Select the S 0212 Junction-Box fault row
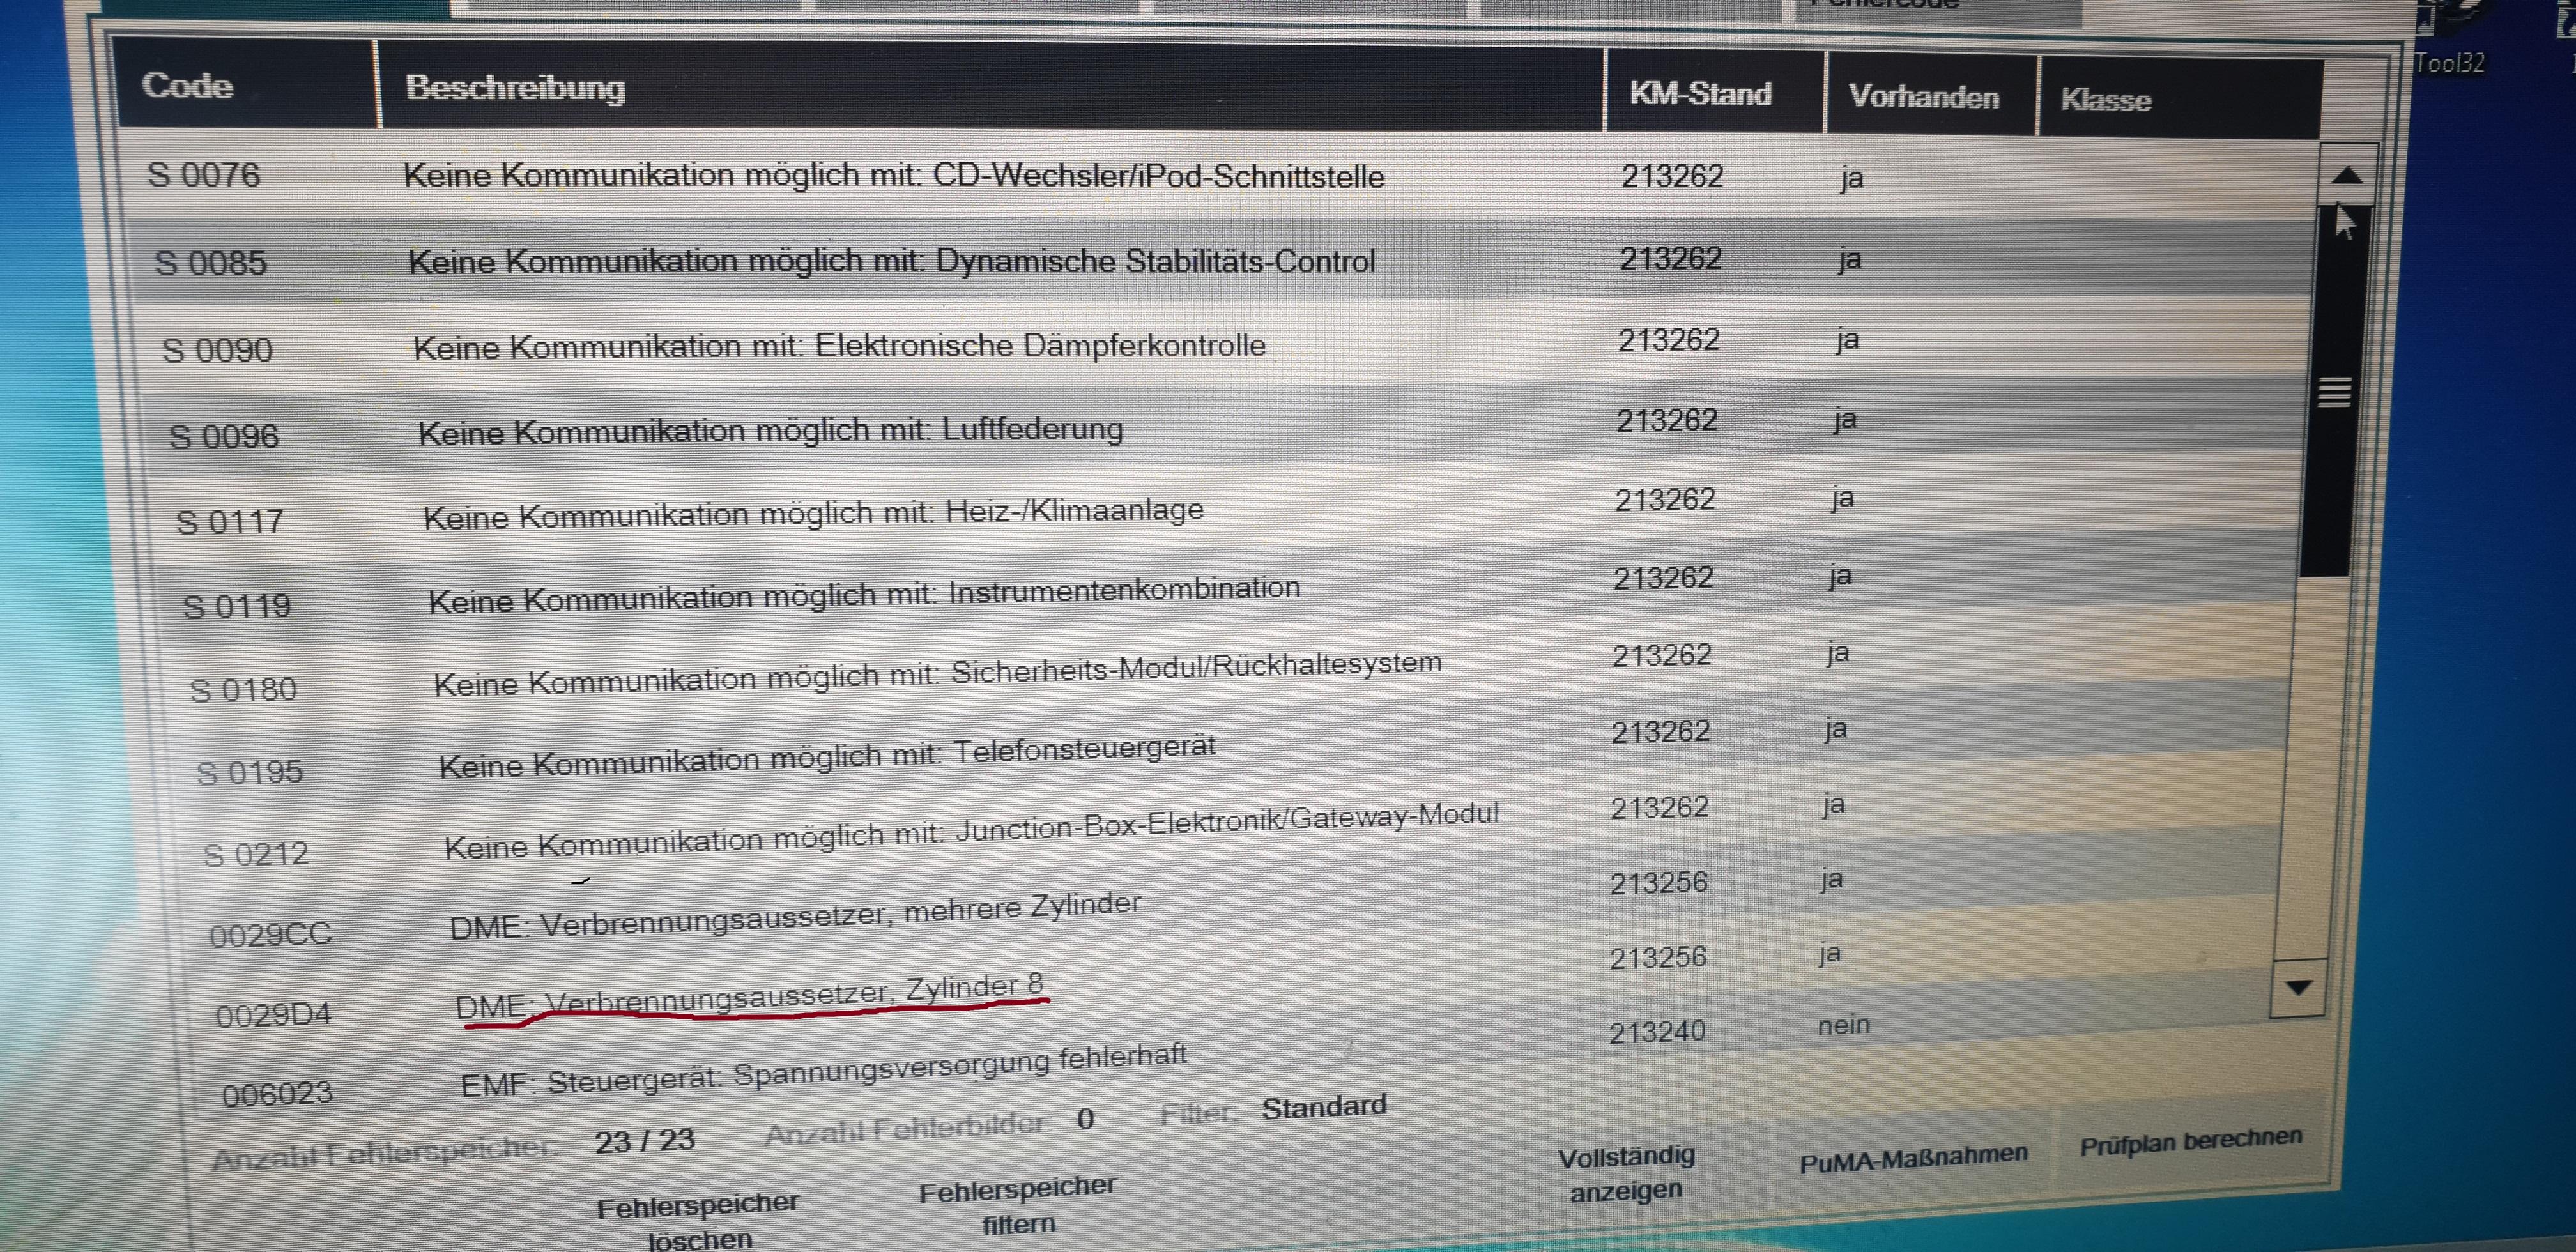The image size is (2576, 1252). (970, 833)
